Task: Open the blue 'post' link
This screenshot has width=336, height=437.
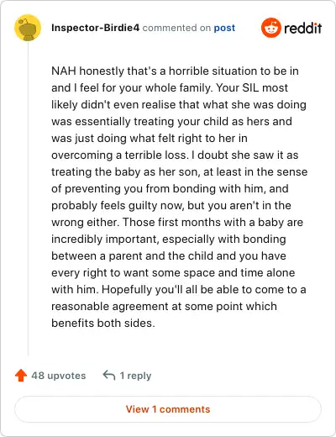Action: (x=224, y=28)
